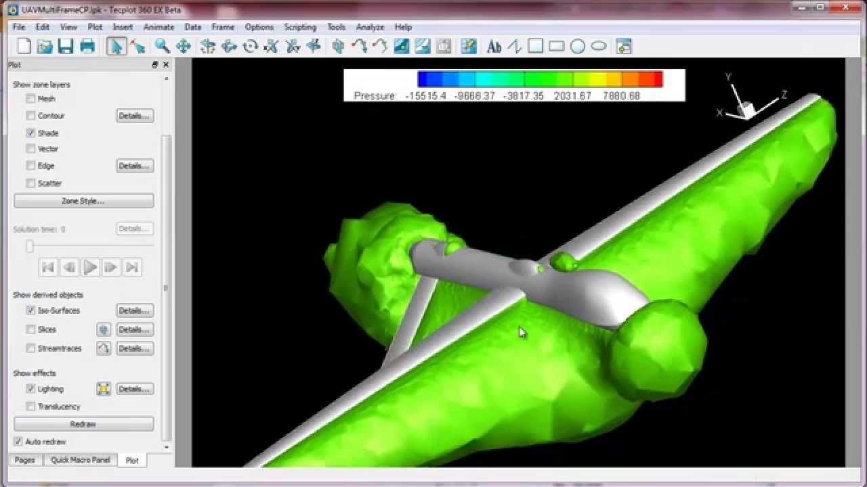Close the Plot sidebar panel
Viewport: 867px width, 487px height.
pyautogui.click(x=166, y=65)
